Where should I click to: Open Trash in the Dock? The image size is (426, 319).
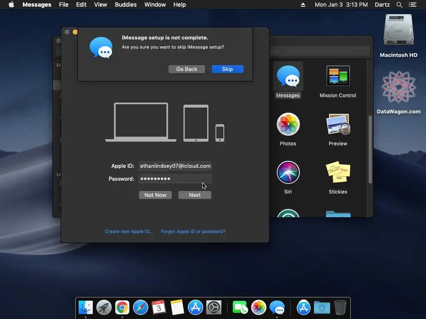340,307
